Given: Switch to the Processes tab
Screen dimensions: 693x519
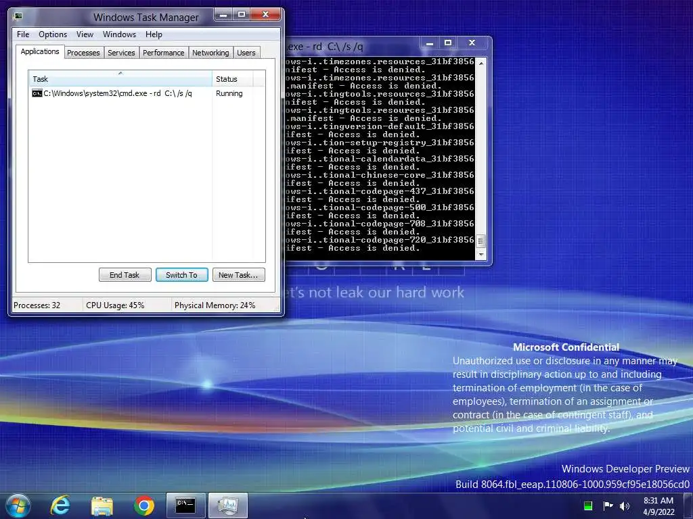Looking at the screenshot, I should pyautogui.click(x=83, y=53).
